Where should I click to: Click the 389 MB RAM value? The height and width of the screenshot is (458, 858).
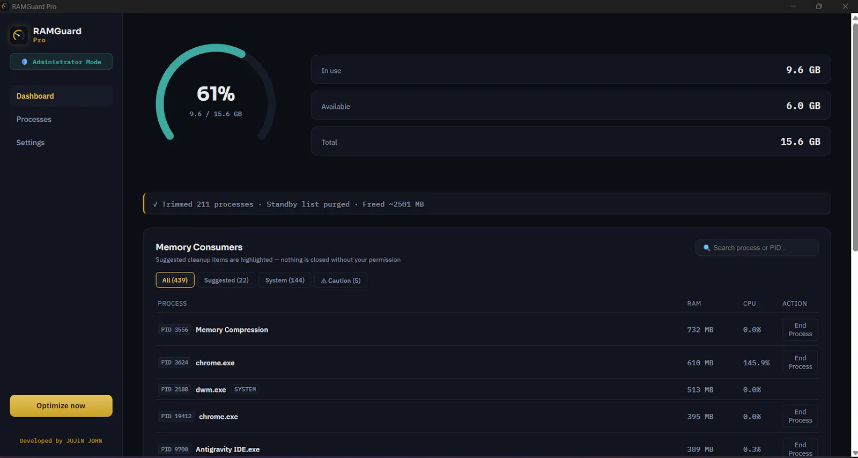click(x=700, y=449)
